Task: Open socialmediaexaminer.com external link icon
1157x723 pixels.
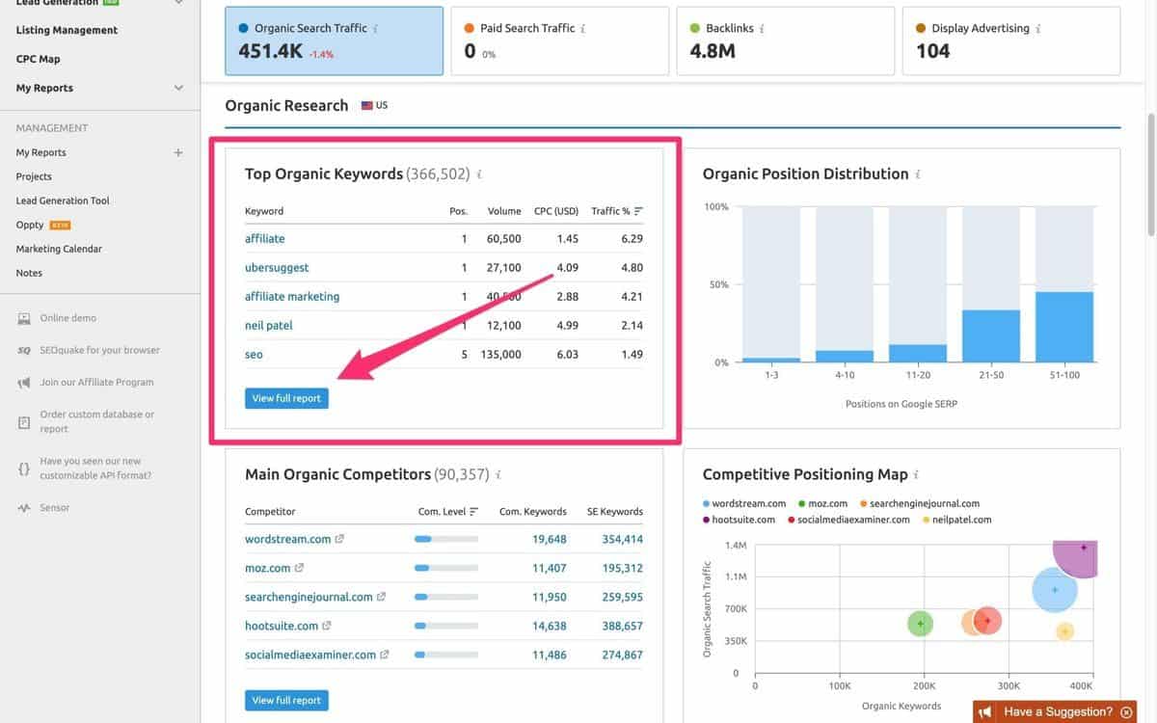Action: tap(385, 655)
